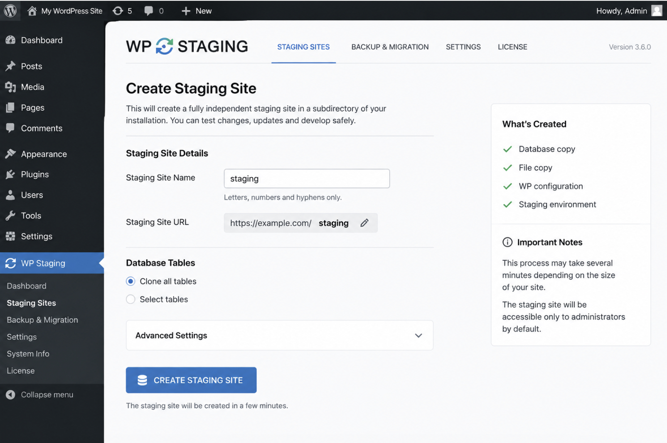Open WP Staging Settings submenu link

22,337
